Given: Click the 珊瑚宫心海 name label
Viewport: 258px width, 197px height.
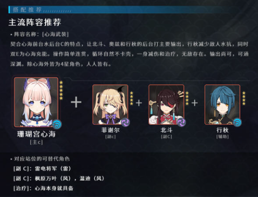Looking at the screenshot, I should coord(36,134).
